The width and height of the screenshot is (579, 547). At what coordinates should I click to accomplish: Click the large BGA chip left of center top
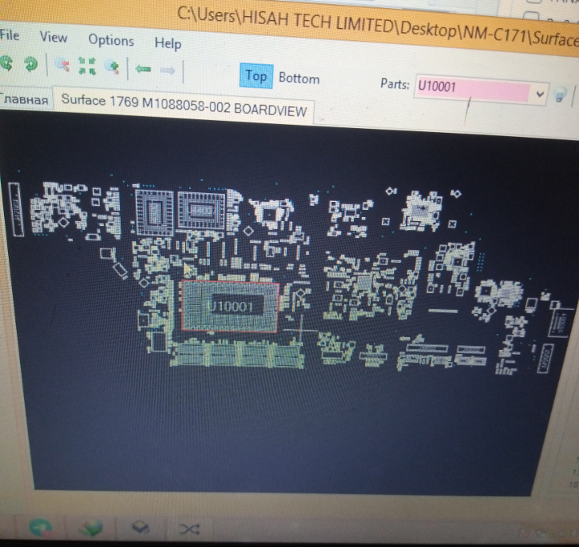pyautogui.click(x=154, y=212)
